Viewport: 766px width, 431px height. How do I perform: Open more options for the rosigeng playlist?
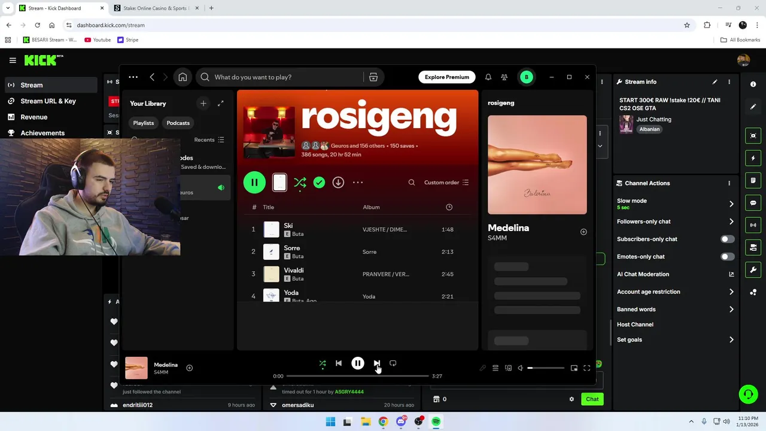point(358,183)
